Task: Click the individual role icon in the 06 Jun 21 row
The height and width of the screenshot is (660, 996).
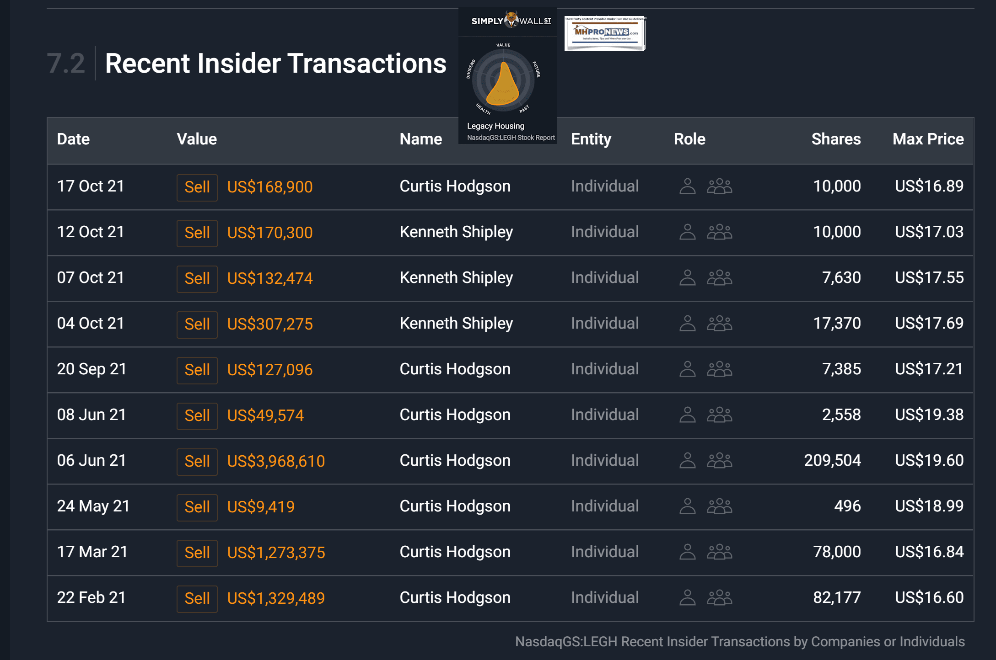Action: click(687, 460)
